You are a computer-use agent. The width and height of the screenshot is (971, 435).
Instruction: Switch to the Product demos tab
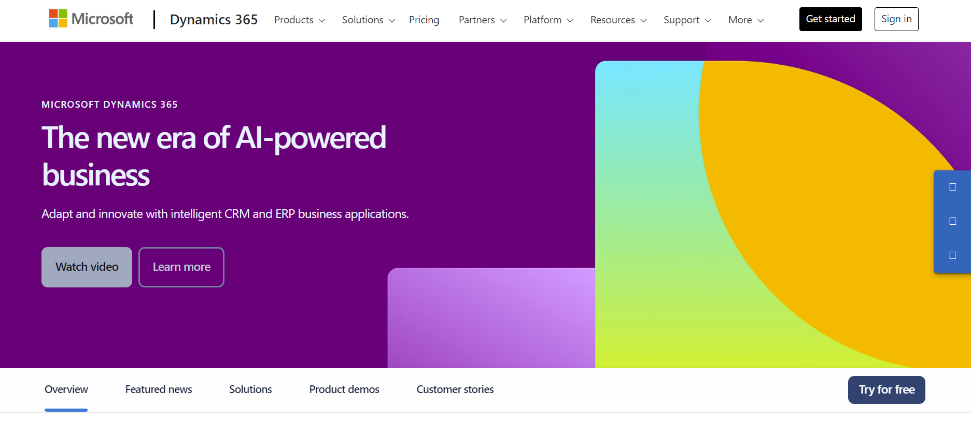coord(344,389)
